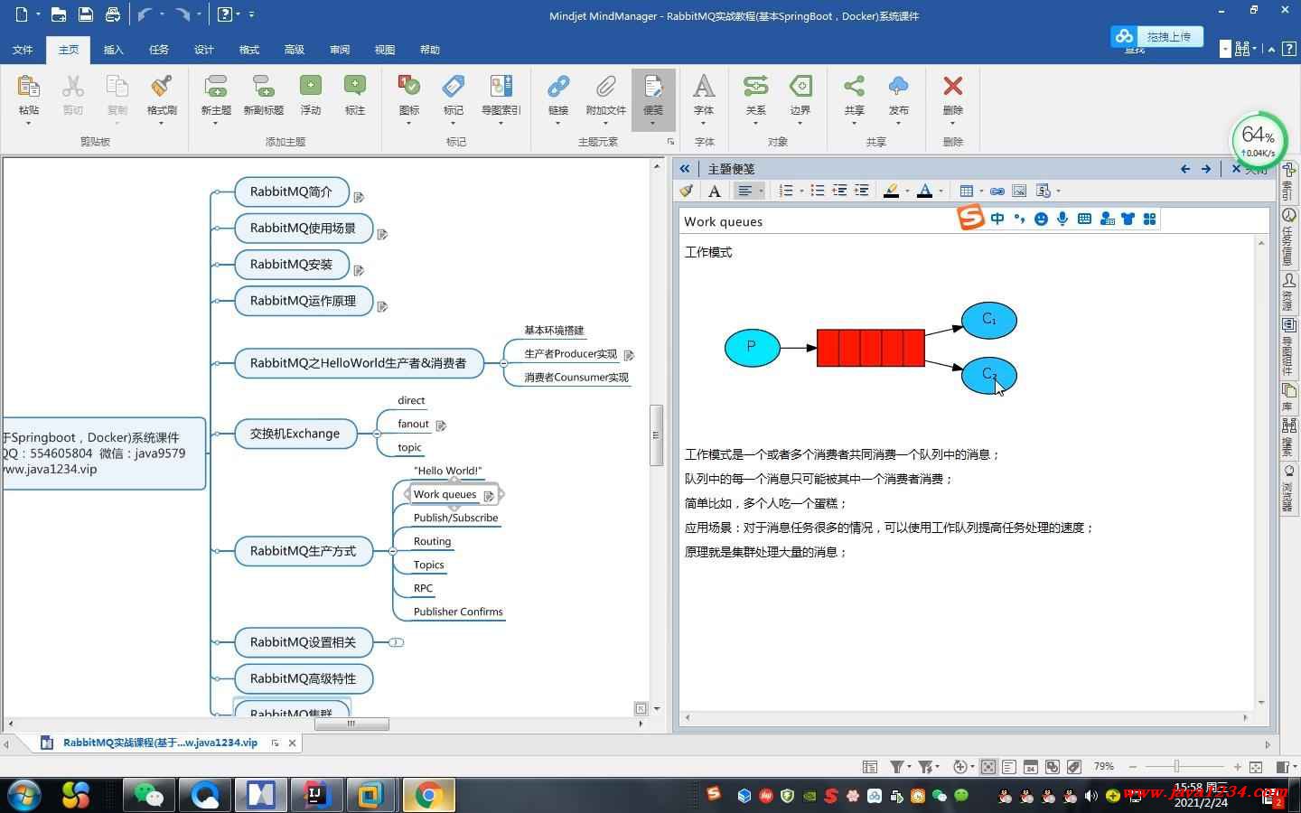Open the notes icon on Work queues topic
Image resolution: width=1301 pixels, height=813 pixels.
pyautogui.click(x=489, y=495)
